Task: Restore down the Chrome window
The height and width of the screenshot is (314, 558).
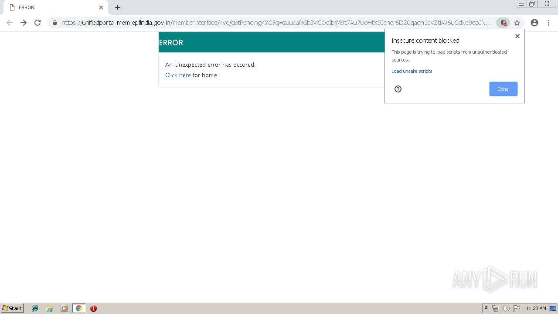Action: pos(532,4)
